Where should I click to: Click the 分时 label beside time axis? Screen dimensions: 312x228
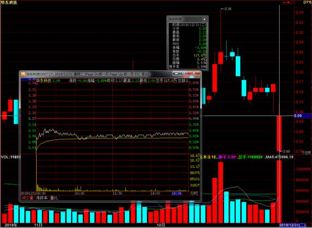click(194, 193)
